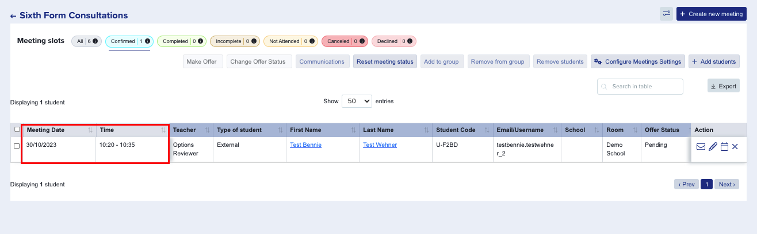Select the U-F2BD student code cell
This screenshot has width=757, height=234.
462,150
